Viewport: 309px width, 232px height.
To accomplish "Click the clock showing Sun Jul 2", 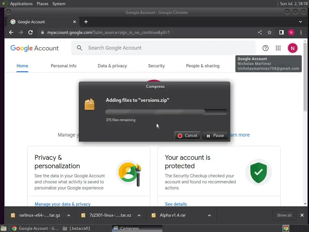I will click(294, 4).
